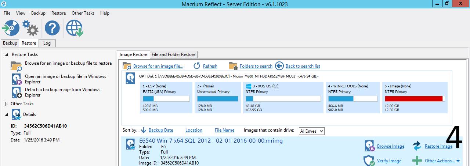The height and width of the screenshot is (166, 470).
Task: Click the Back to search list arrow icon
Action: 279,66
